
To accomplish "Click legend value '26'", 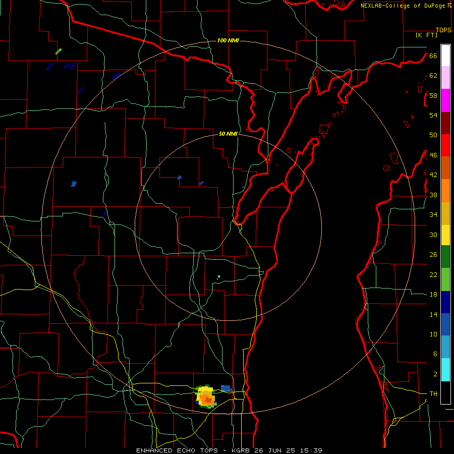I will pos(433,255).
